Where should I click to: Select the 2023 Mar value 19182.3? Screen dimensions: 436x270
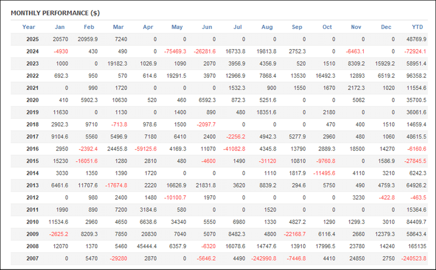tap(117, 63)
